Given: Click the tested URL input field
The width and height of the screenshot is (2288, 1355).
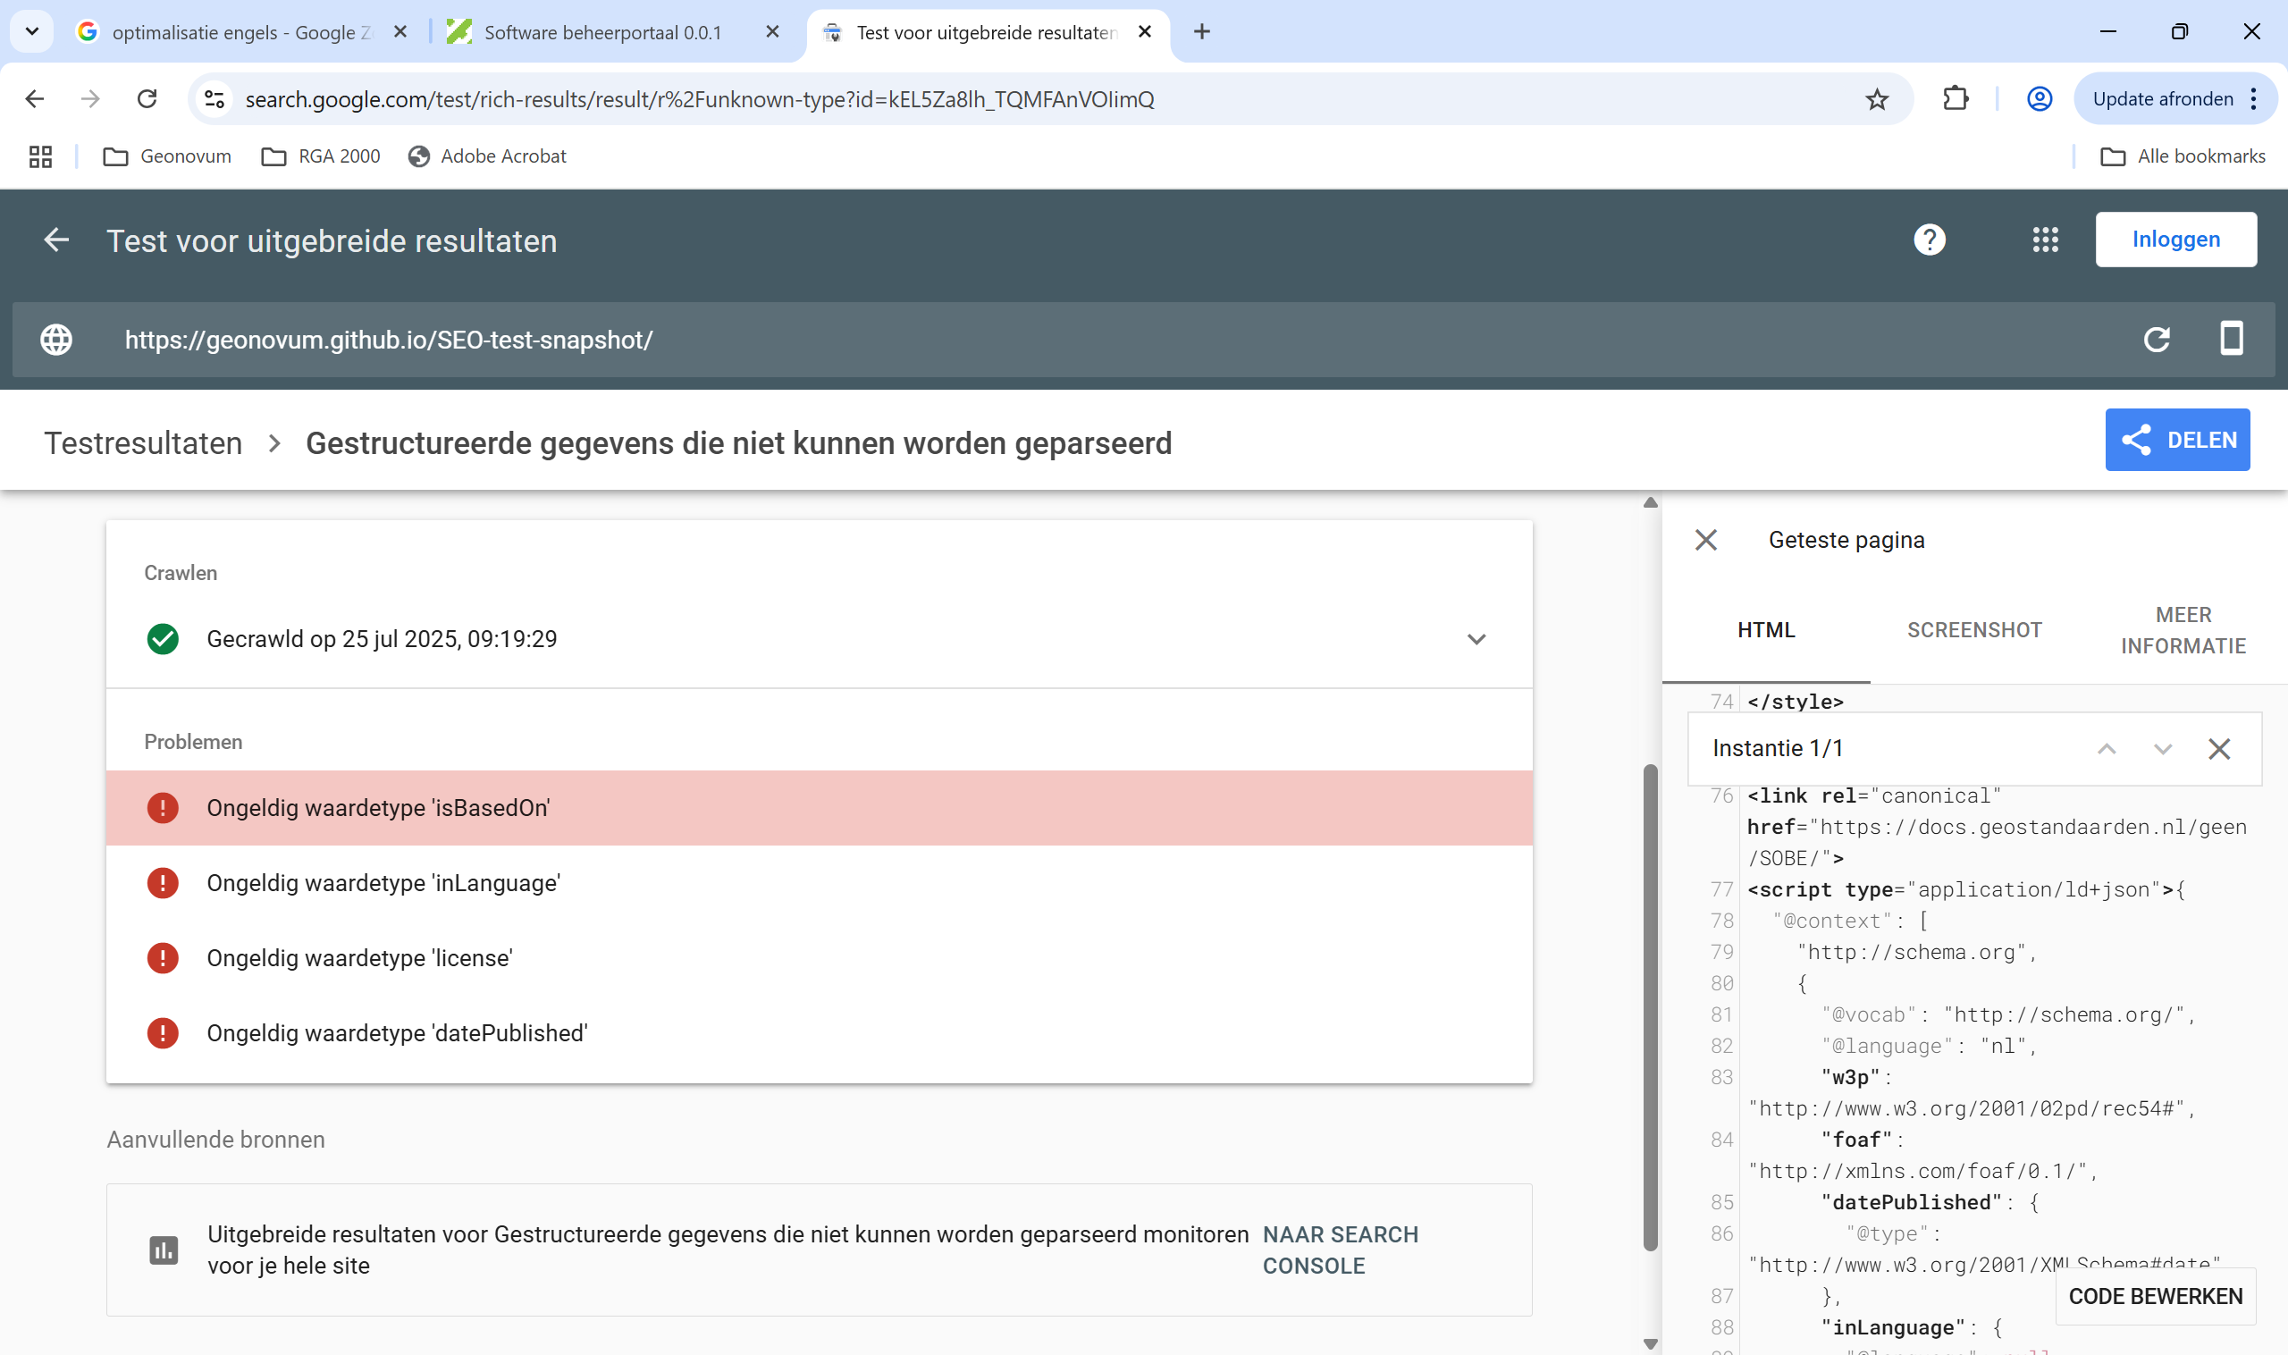Looking at the screenshot, I should [389, 340].
